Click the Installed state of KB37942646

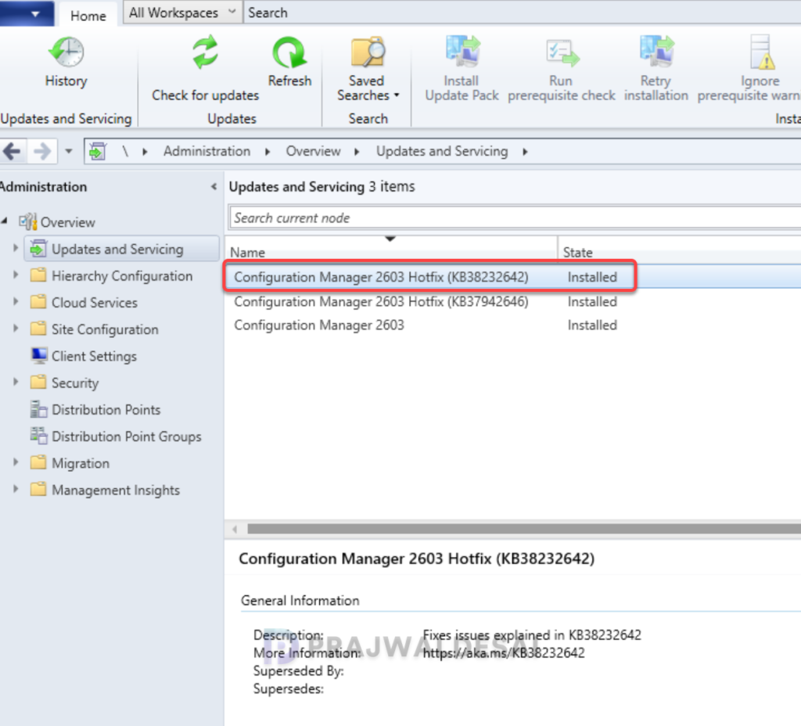(x=592, y=301)
